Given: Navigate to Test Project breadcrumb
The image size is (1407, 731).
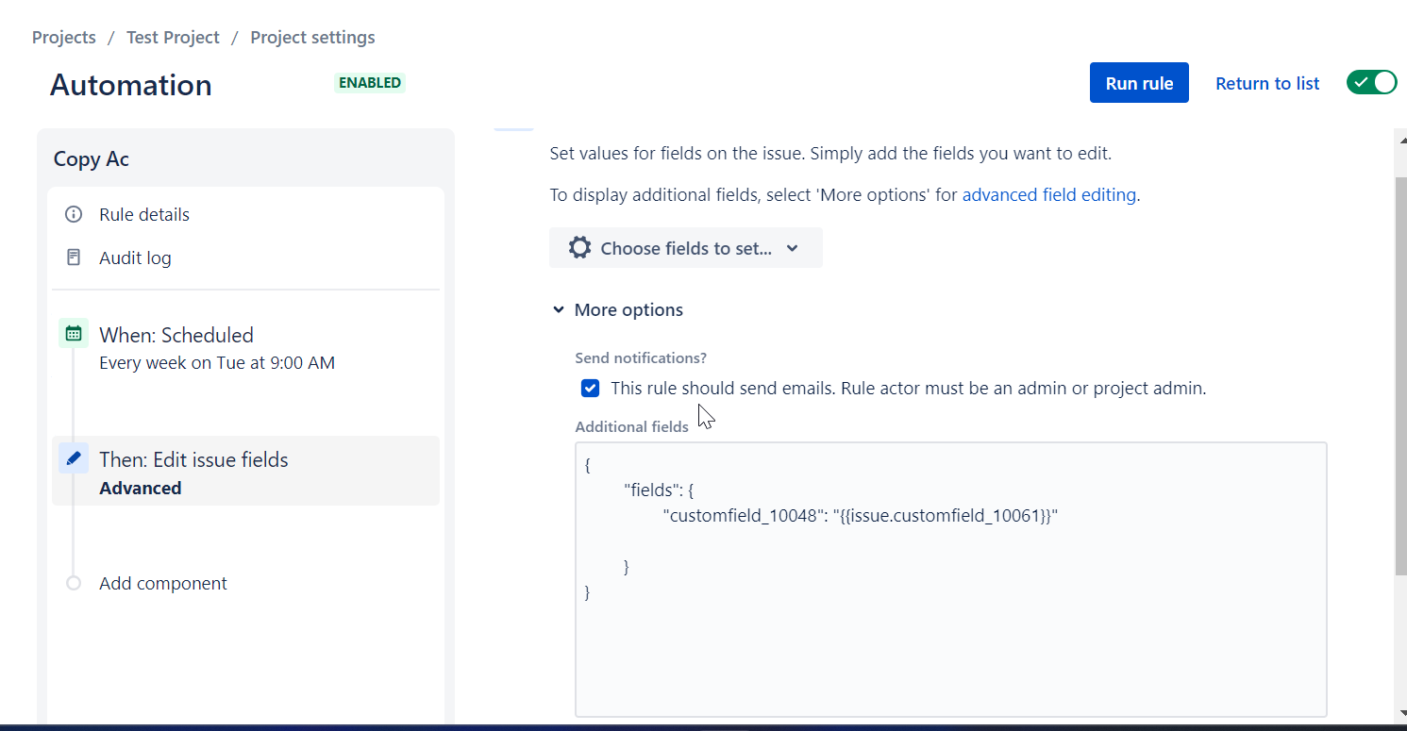Looking at the screenshot, I should 173,38.
